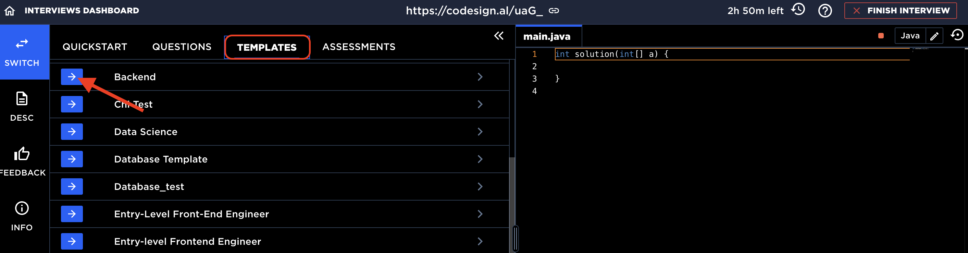Click code line 1 in the editor

point(732,54)
